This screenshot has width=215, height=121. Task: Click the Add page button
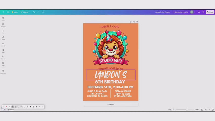click(x=111, y=105)
